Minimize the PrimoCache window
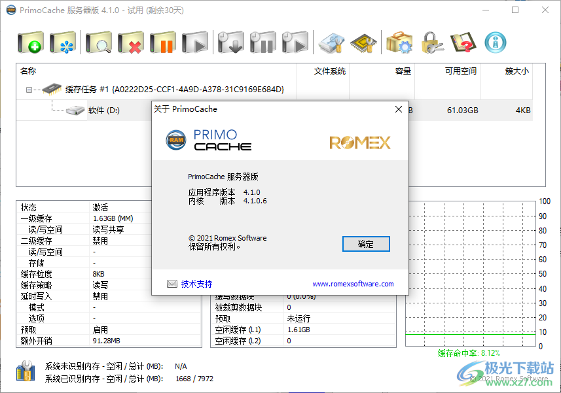Image resolution: width=561 pixels, height=393 pixels. click(x=486, y=10)
